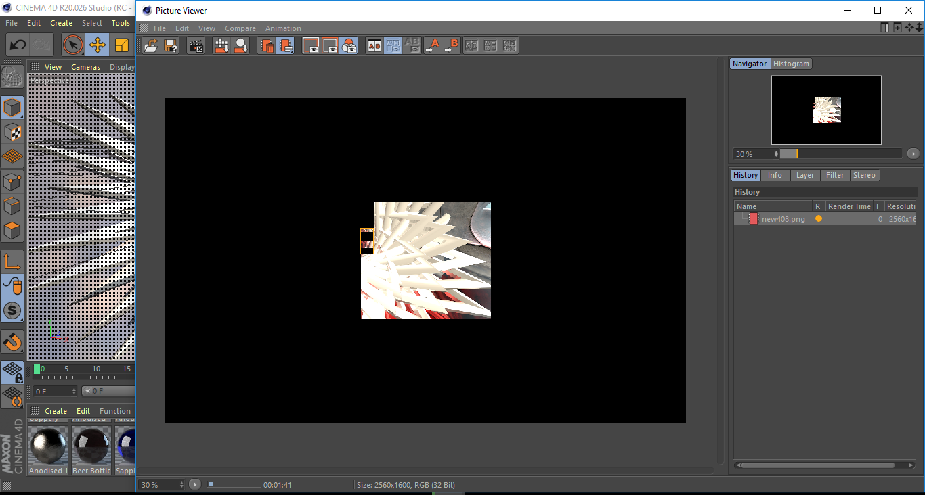This screenshot has width=925, height=495.
Task: Click the Stop Rendering clapperboard icon
Action: (196, 45)
